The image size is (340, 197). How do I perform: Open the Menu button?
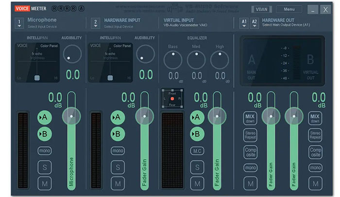click(x=289, y=9)
